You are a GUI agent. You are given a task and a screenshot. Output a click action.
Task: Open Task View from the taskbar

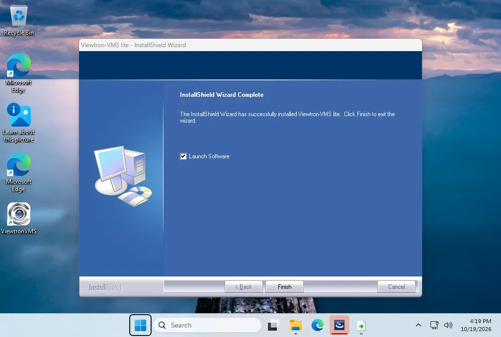pyautogui.click(x=272, y=325)
